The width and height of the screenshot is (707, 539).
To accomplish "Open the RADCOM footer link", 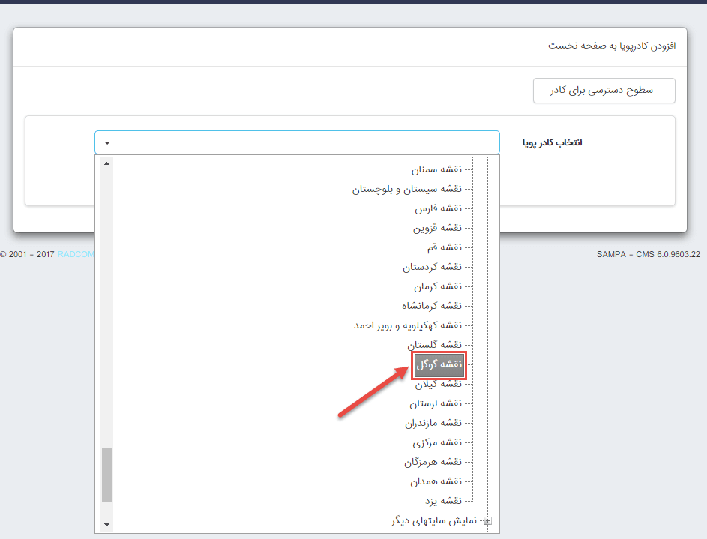I will [x=76, y=255].
